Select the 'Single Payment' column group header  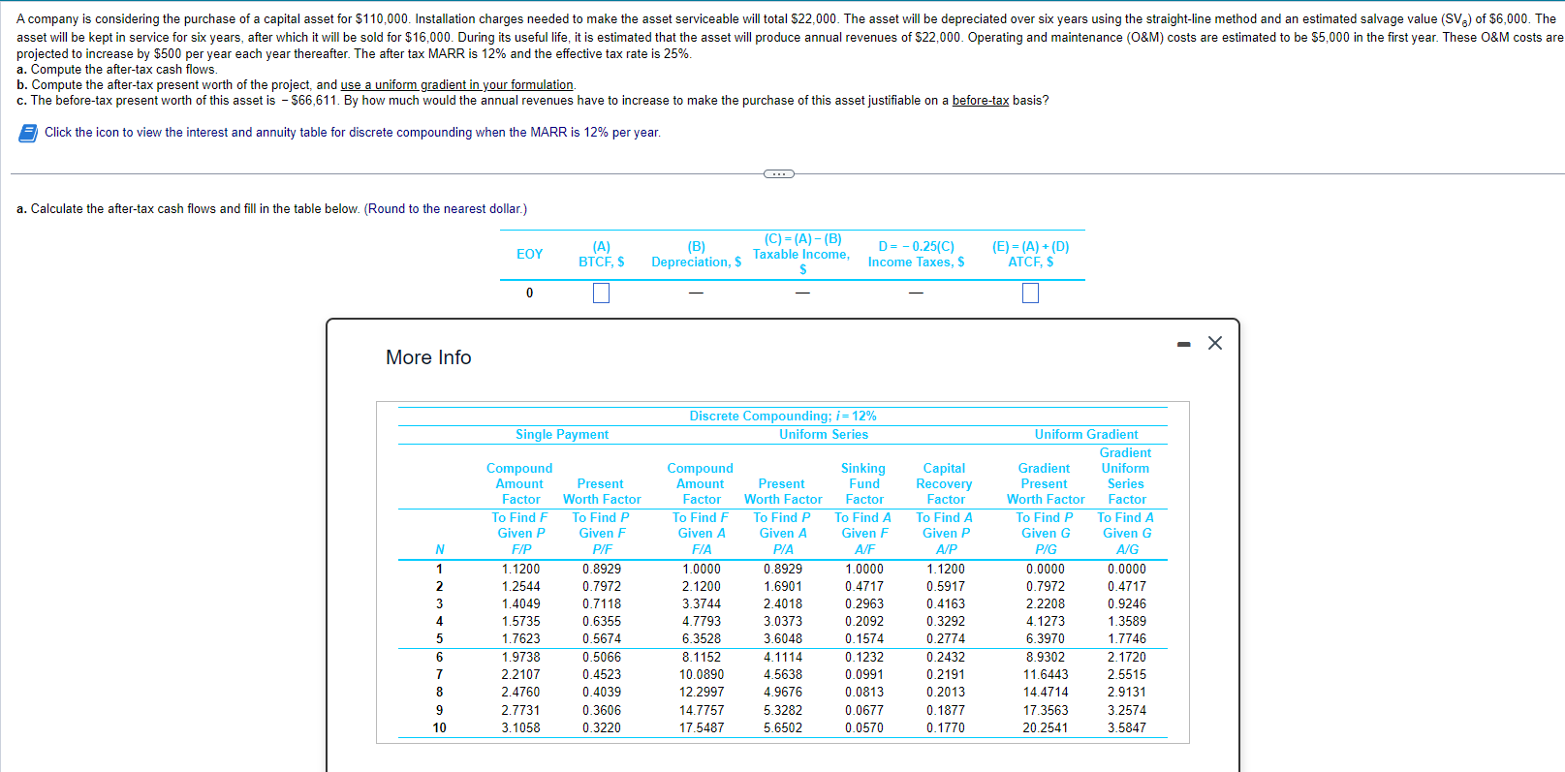click(562, 434)
